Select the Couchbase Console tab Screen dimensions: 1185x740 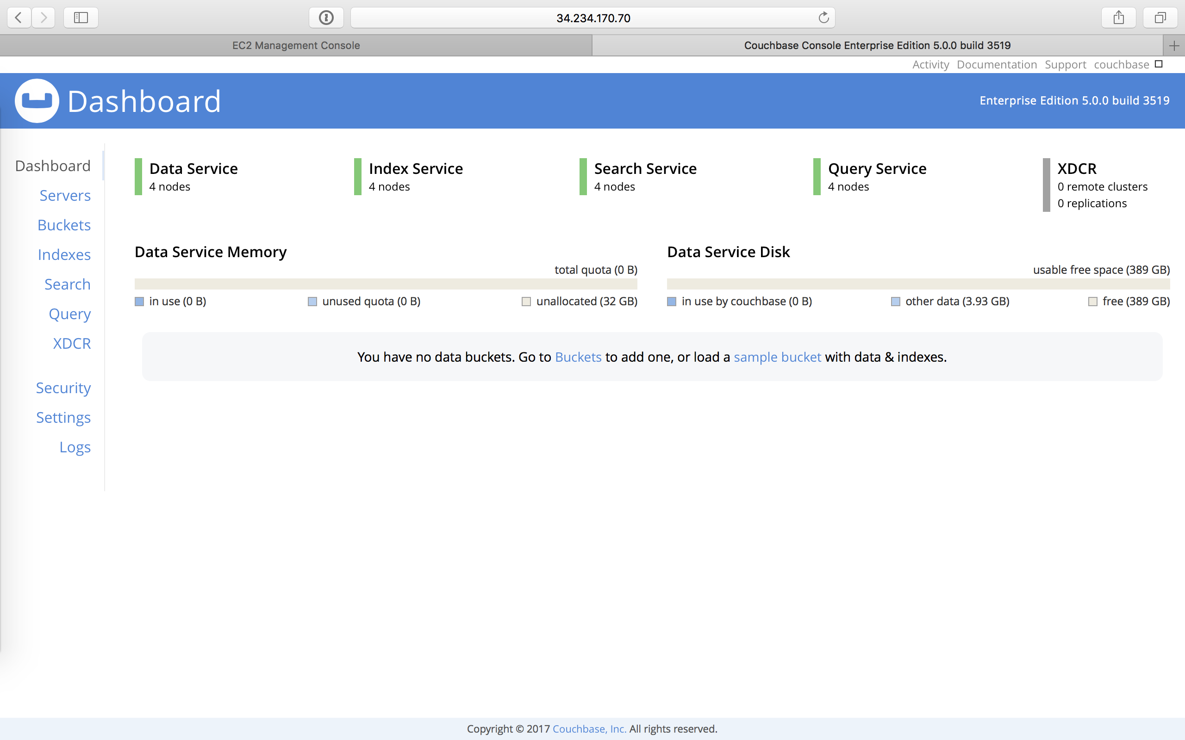pyautogui.click(x=877, y=45)
